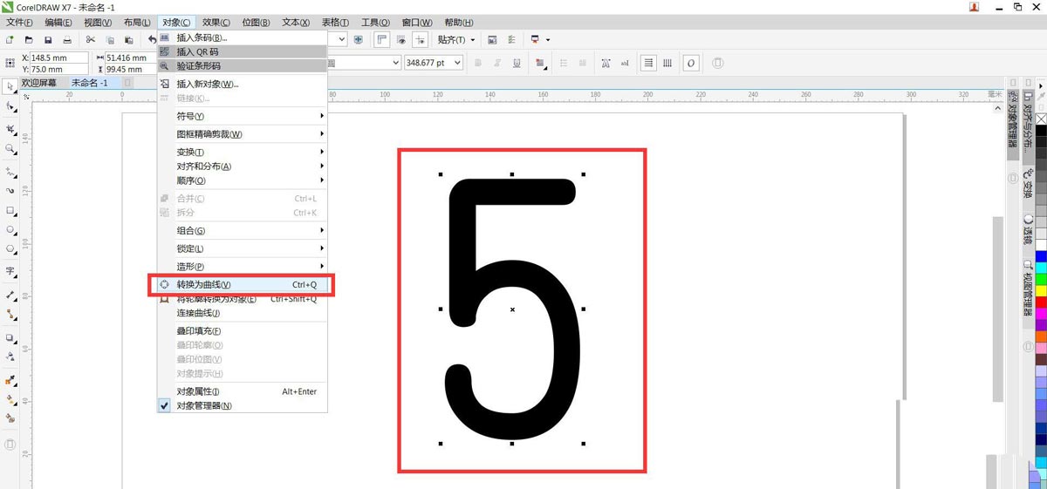Select the Crop tool in toolbox
The width and height of the screenshot is (1047, 489).
click(10, 128)
